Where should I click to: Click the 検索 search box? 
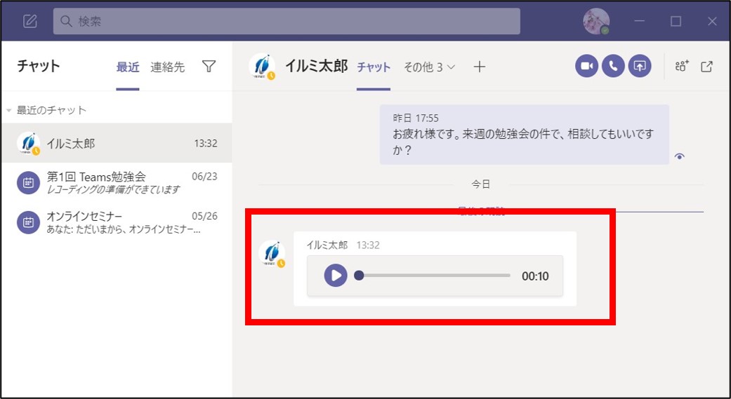coord(287,21)
